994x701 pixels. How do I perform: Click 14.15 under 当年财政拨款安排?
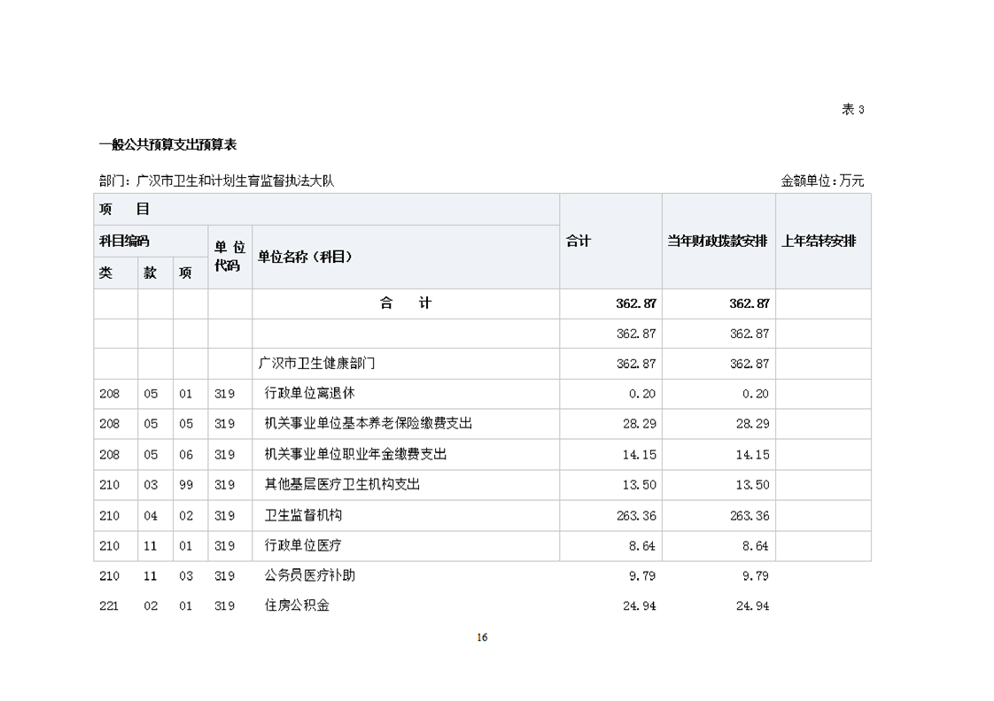point(752,455)
